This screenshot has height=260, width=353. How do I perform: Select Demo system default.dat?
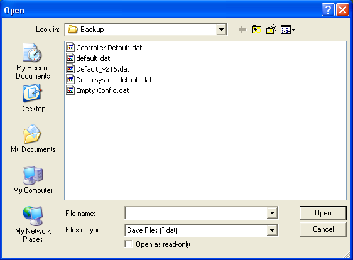tap(109, 80)
